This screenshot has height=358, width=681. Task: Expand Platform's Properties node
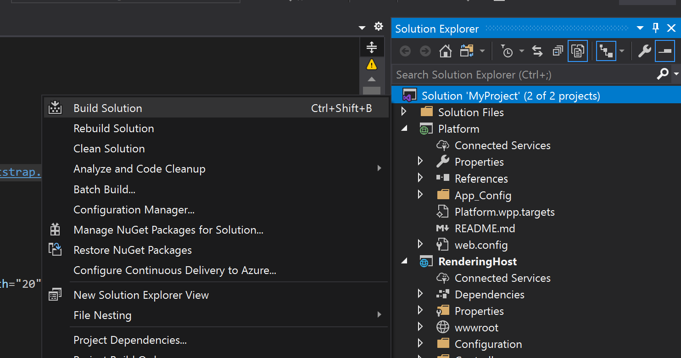pyautogui.click(x=420, y=162)
